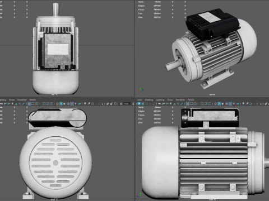Open Show menu in front view panel
Viewport: 269px width, 201px height.
(12, 100)
